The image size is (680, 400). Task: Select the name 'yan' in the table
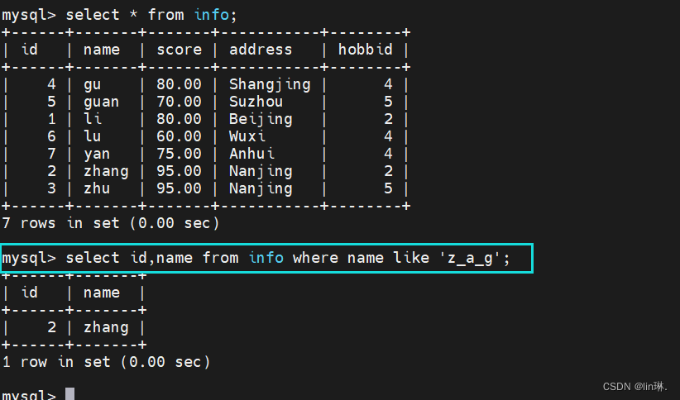tap(97, 154)
